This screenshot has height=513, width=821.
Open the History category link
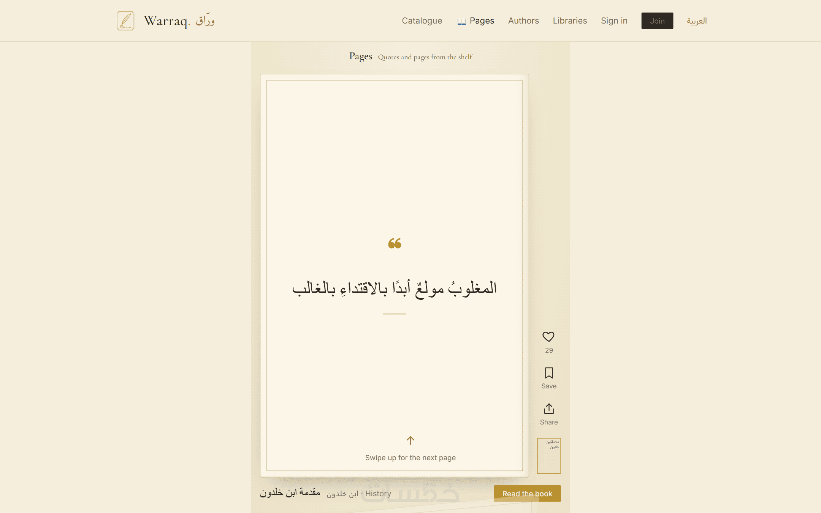[x=378, y=494]
